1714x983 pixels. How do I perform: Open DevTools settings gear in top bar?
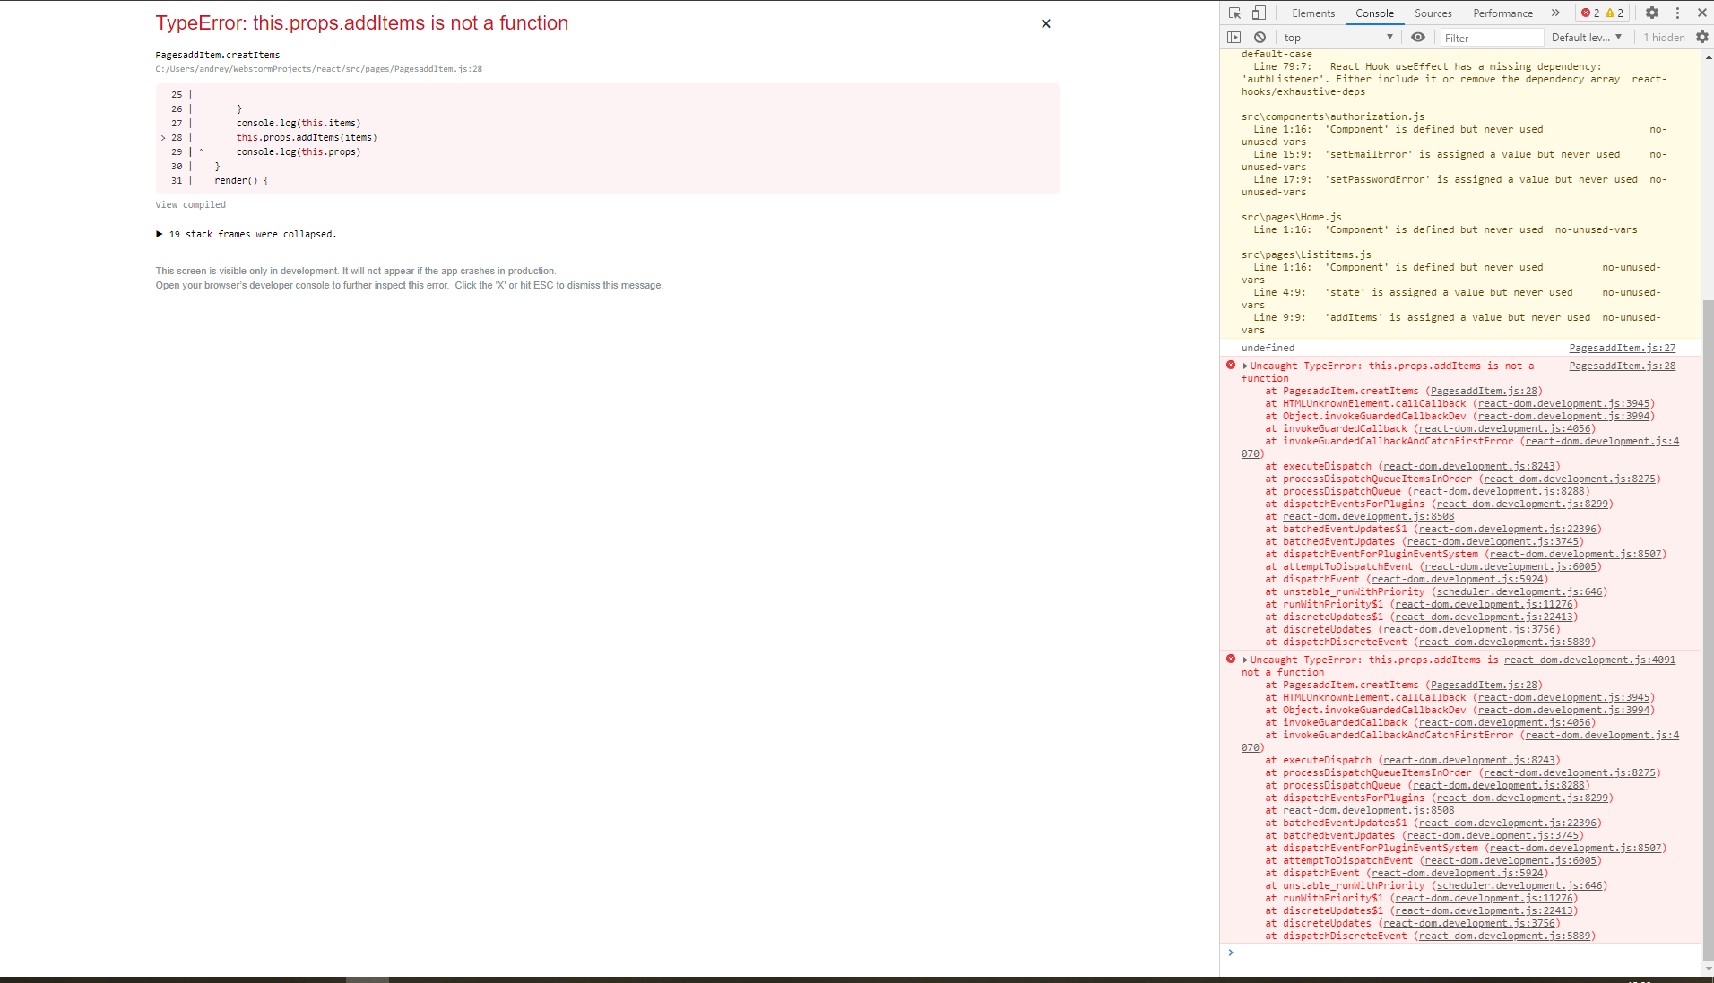(x=1652, y=13)
